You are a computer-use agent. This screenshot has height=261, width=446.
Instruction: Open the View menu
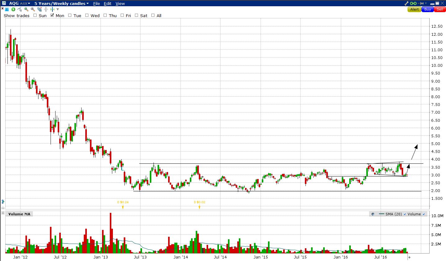120,3
